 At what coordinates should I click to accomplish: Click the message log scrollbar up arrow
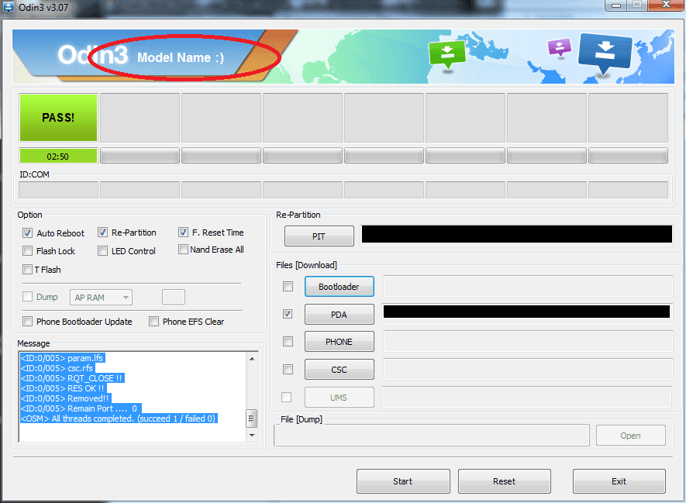pyautogui.click(x=252, y=359)
